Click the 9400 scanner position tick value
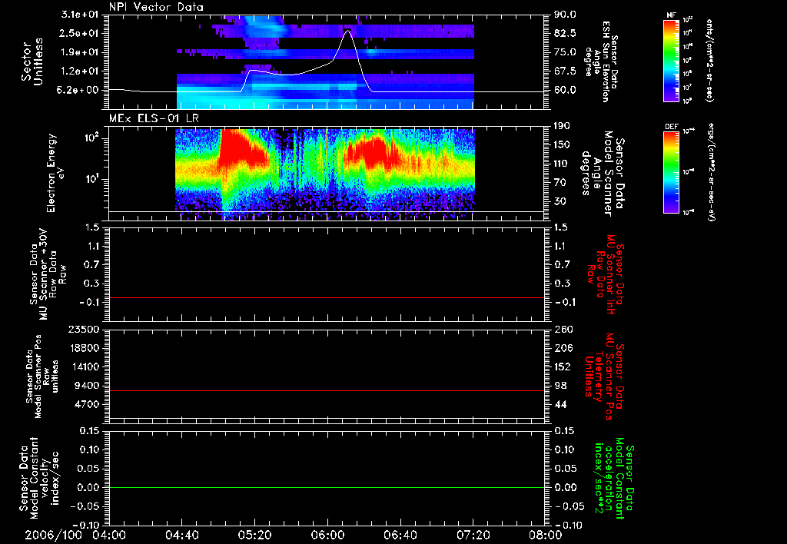 (x=87, y=386)
